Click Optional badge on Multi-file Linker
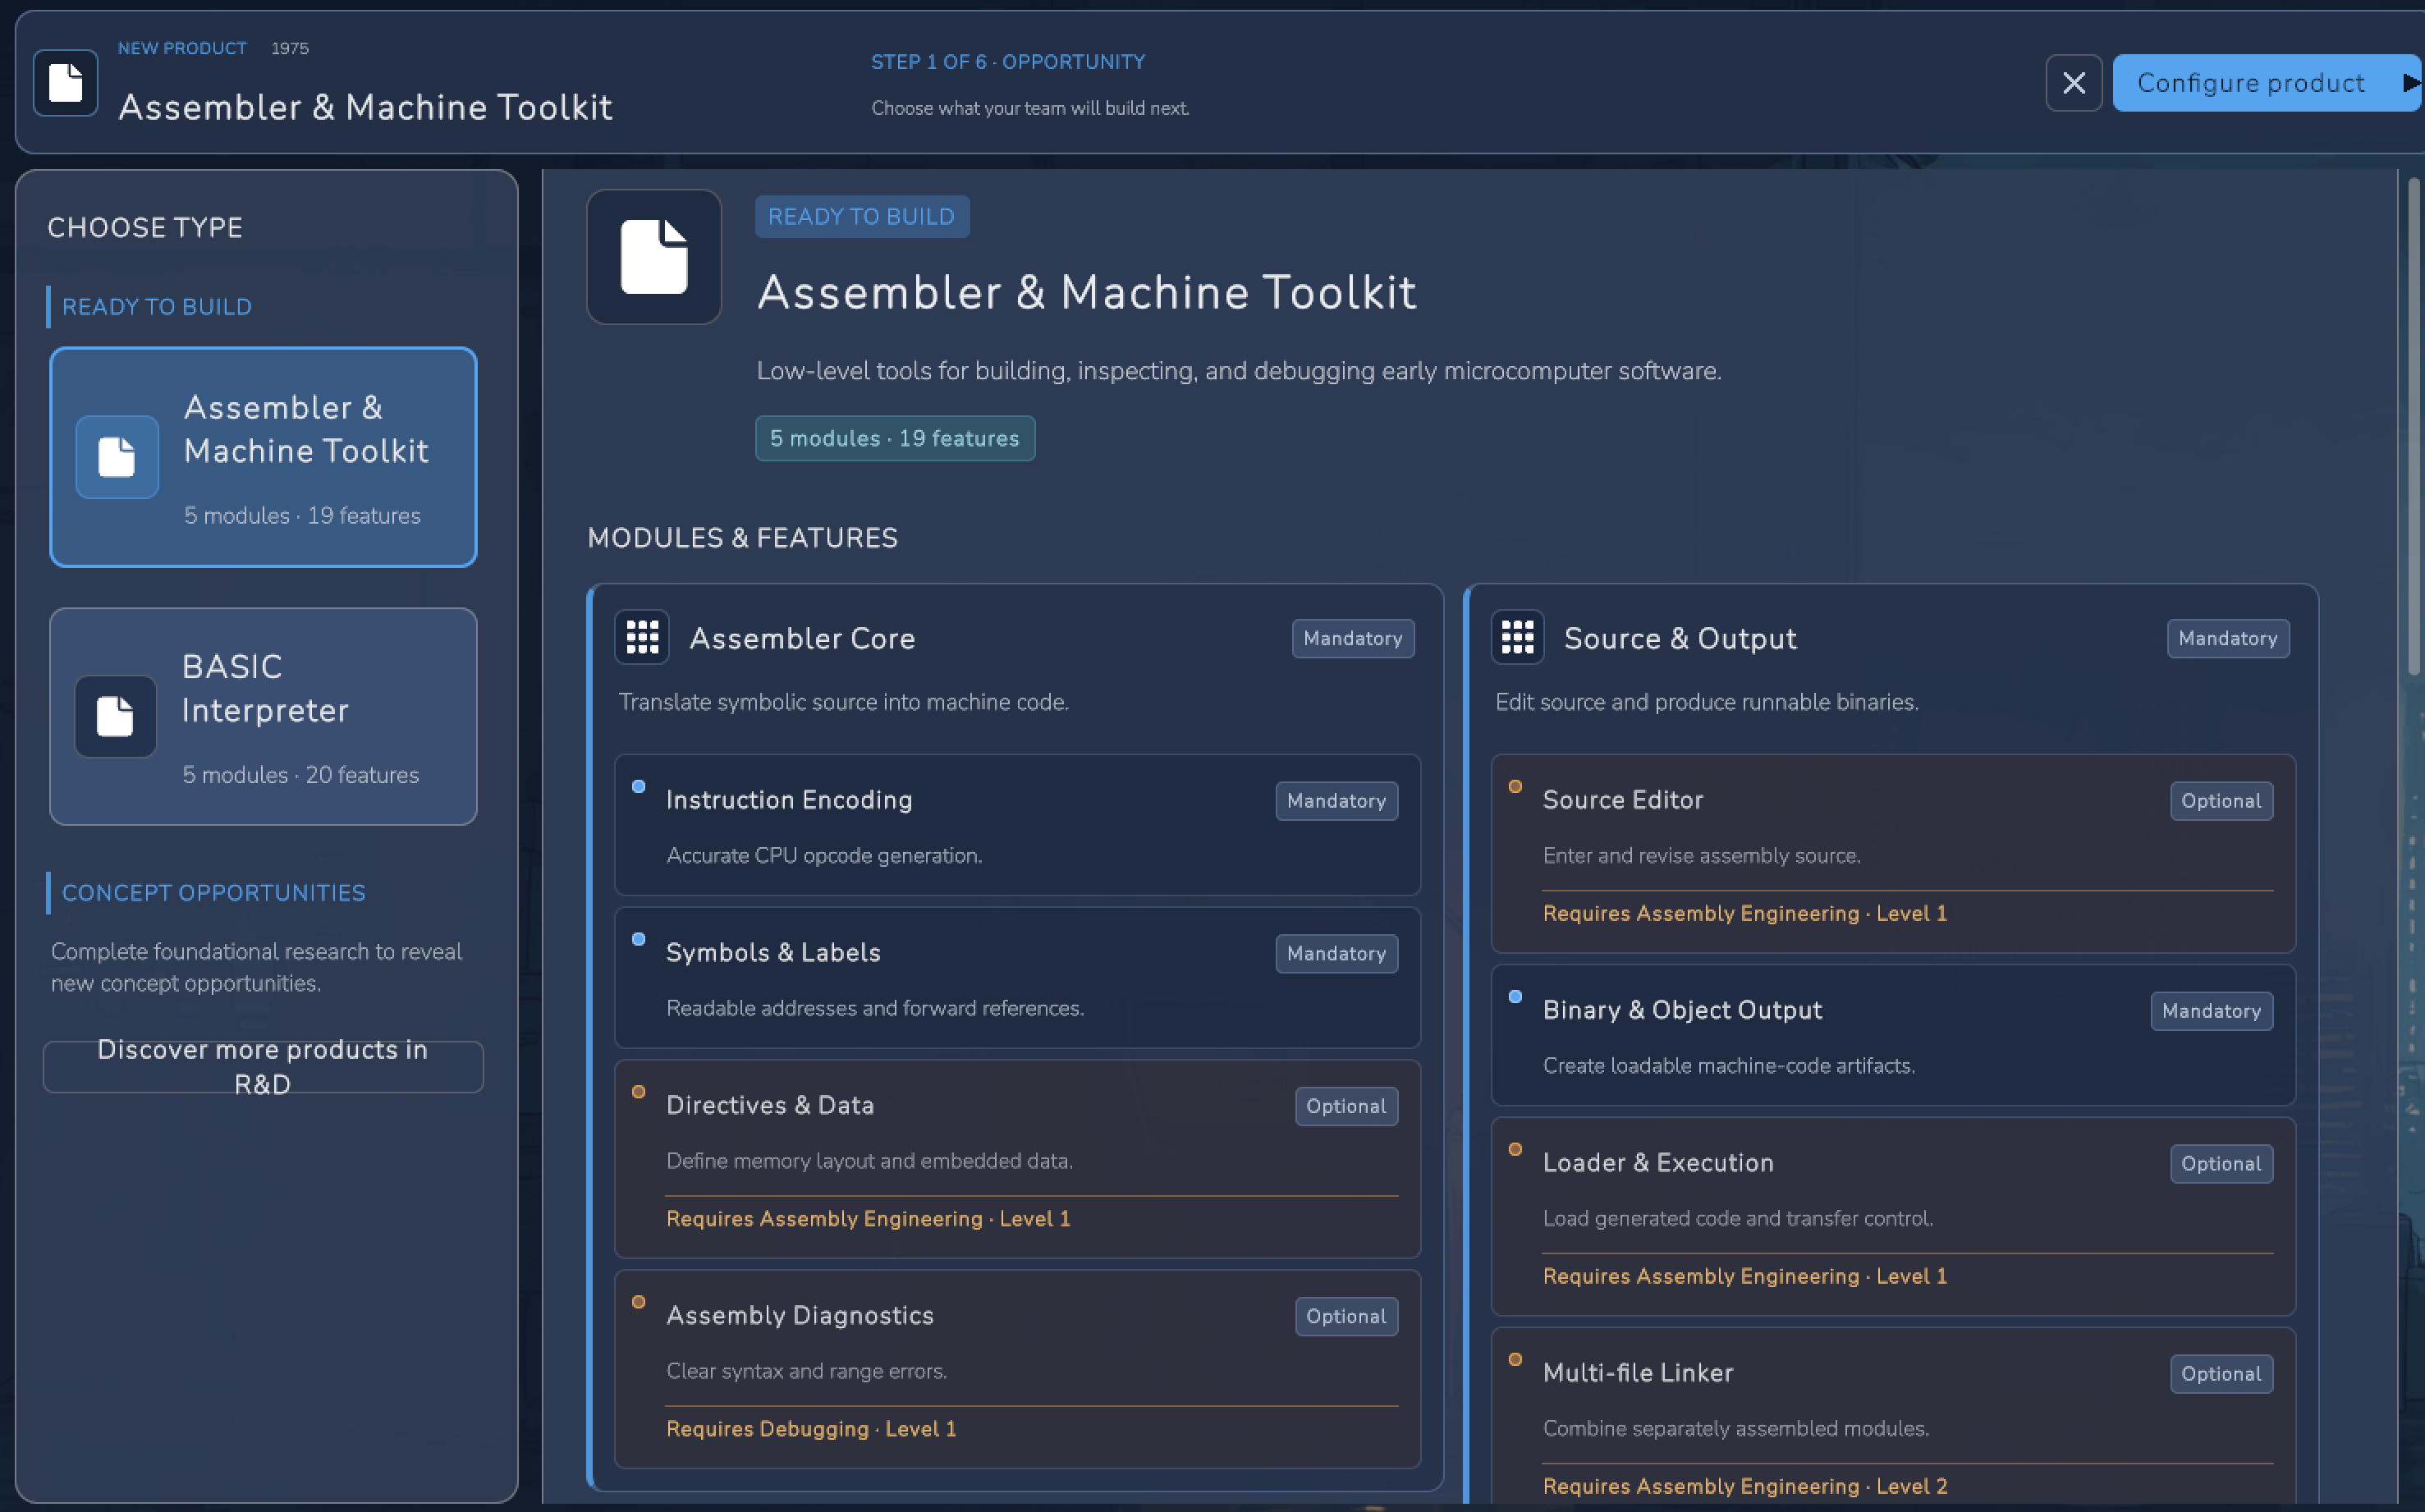The width and height of the screenshot is (2425, 1512). click(2221, 1374)
